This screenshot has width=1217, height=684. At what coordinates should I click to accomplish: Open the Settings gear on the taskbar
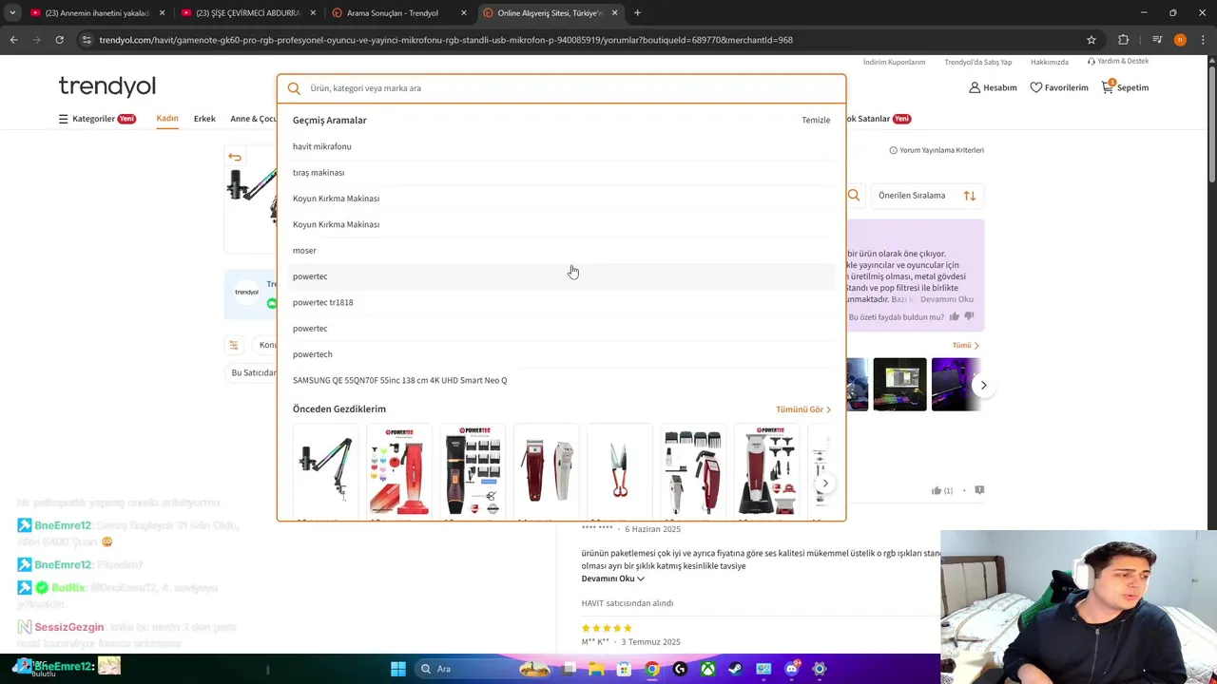[820, 669]
